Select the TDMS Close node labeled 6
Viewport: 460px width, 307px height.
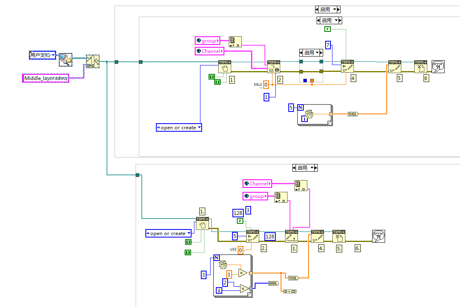pos(421,67)
